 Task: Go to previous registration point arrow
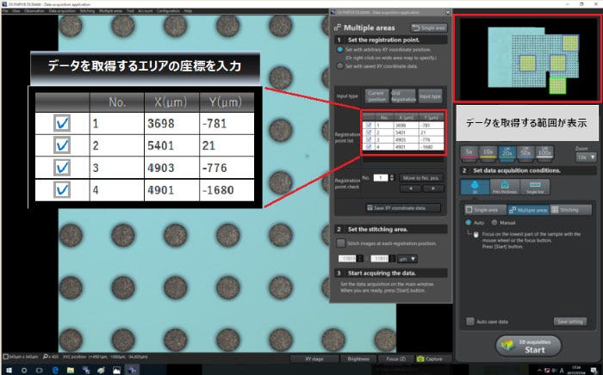point(410,188)
